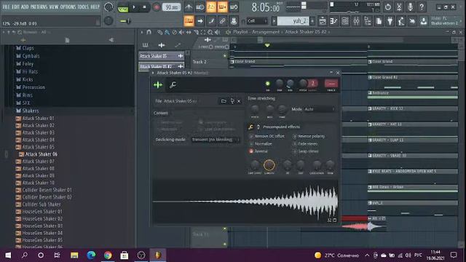Open time stretching Mode Auto dropdown
This screenshot has height=262, width=466.
click(x=320, y=109)
